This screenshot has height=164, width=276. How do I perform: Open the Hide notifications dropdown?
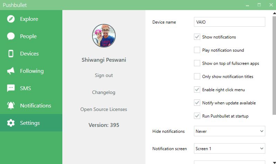(230, 131)
